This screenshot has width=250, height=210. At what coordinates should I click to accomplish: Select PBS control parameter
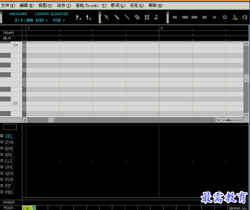pos(9,192)
